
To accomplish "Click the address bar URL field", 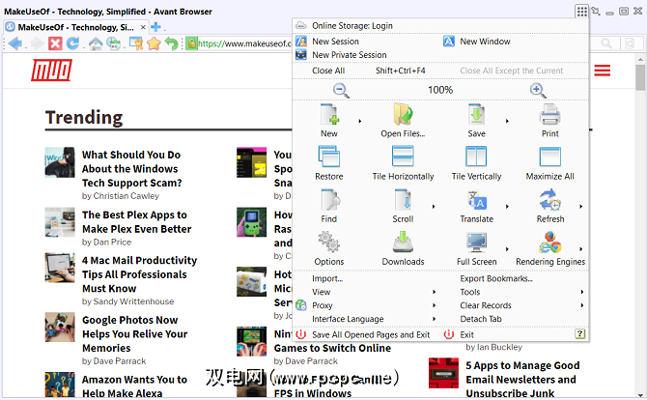I will click(x=245, y=43).
